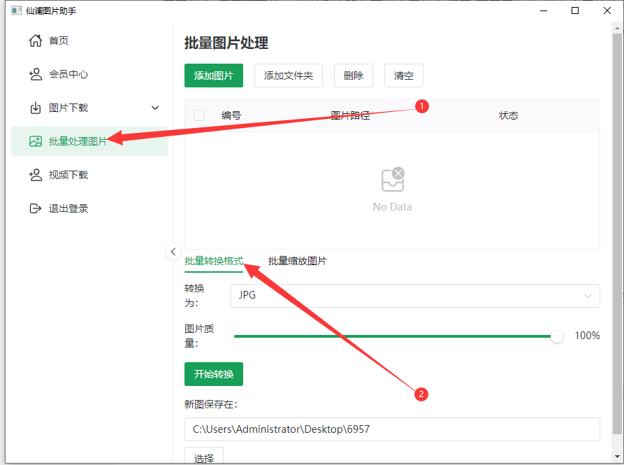Collapse the sidebar with the left chevron

pyautogui.click(x=173, y=252)
